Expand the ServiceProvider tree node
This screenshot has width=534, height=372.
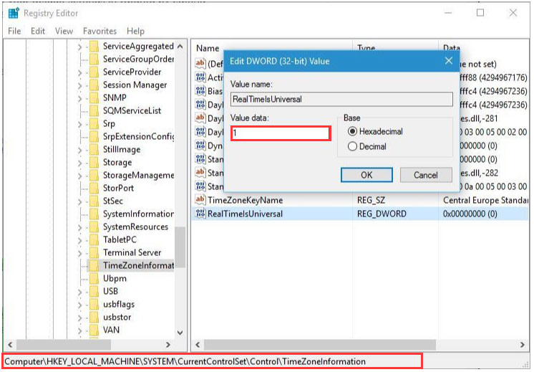click(x=79, y=72)
